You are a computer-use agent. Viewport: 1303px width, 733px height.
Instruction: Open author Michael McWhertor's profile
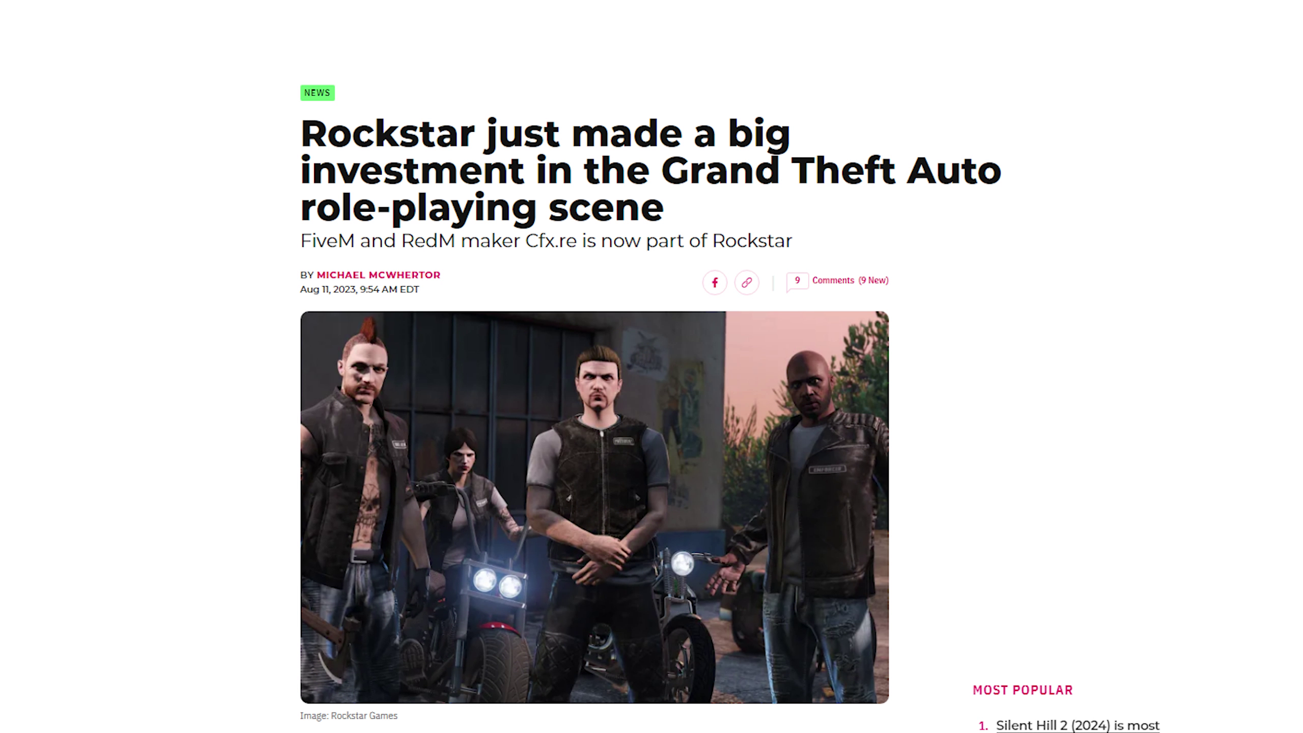pos(378,275)
